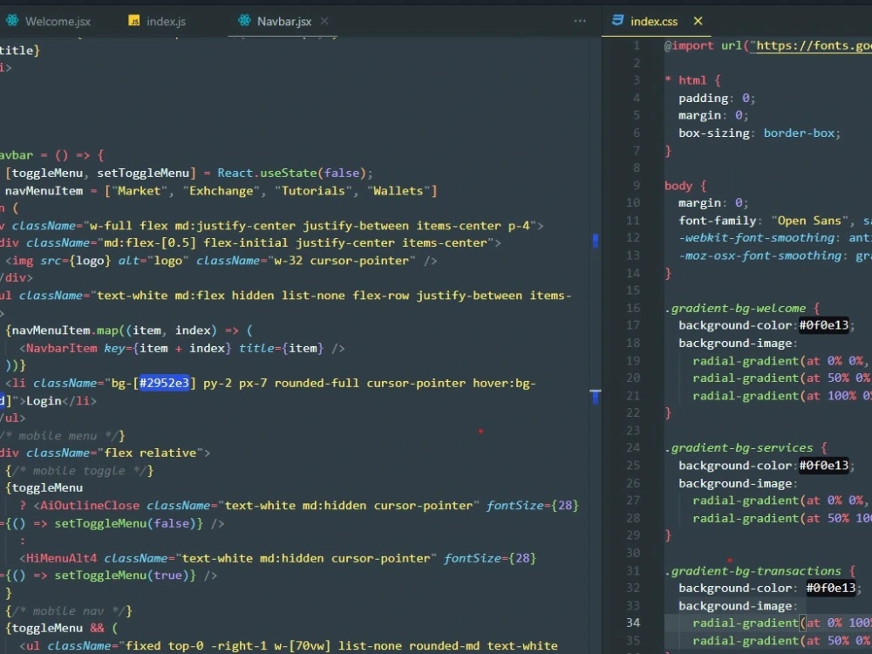
Task: Click line number 34 in index.css
Action: click(633, 623)
